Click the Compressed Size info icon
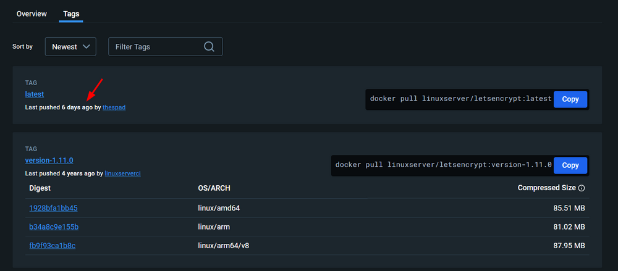The width and height of the screenshot is (618, 271). click(582, 188)
